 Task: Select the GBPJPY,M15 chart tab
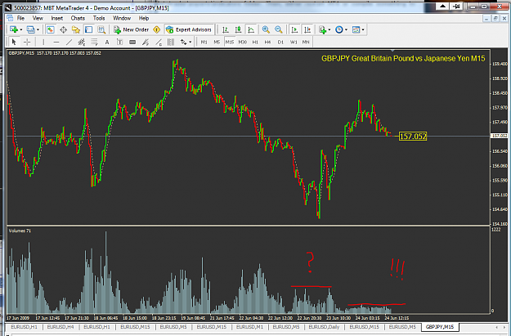[x=440, y=326]
